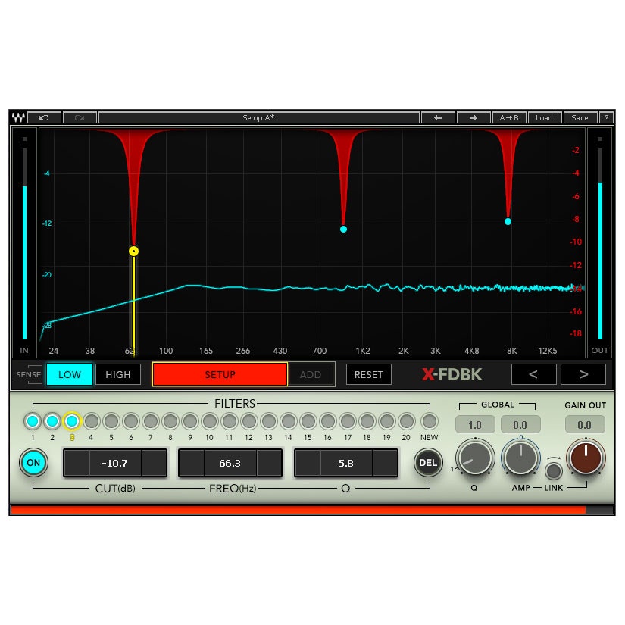Click the global AMP value 0.0

click(x=520, y=425)
